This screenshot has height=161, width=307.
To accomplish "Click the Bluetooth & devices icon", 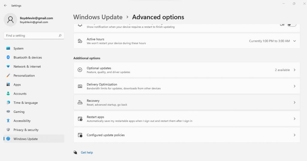I will pos(8,57).
